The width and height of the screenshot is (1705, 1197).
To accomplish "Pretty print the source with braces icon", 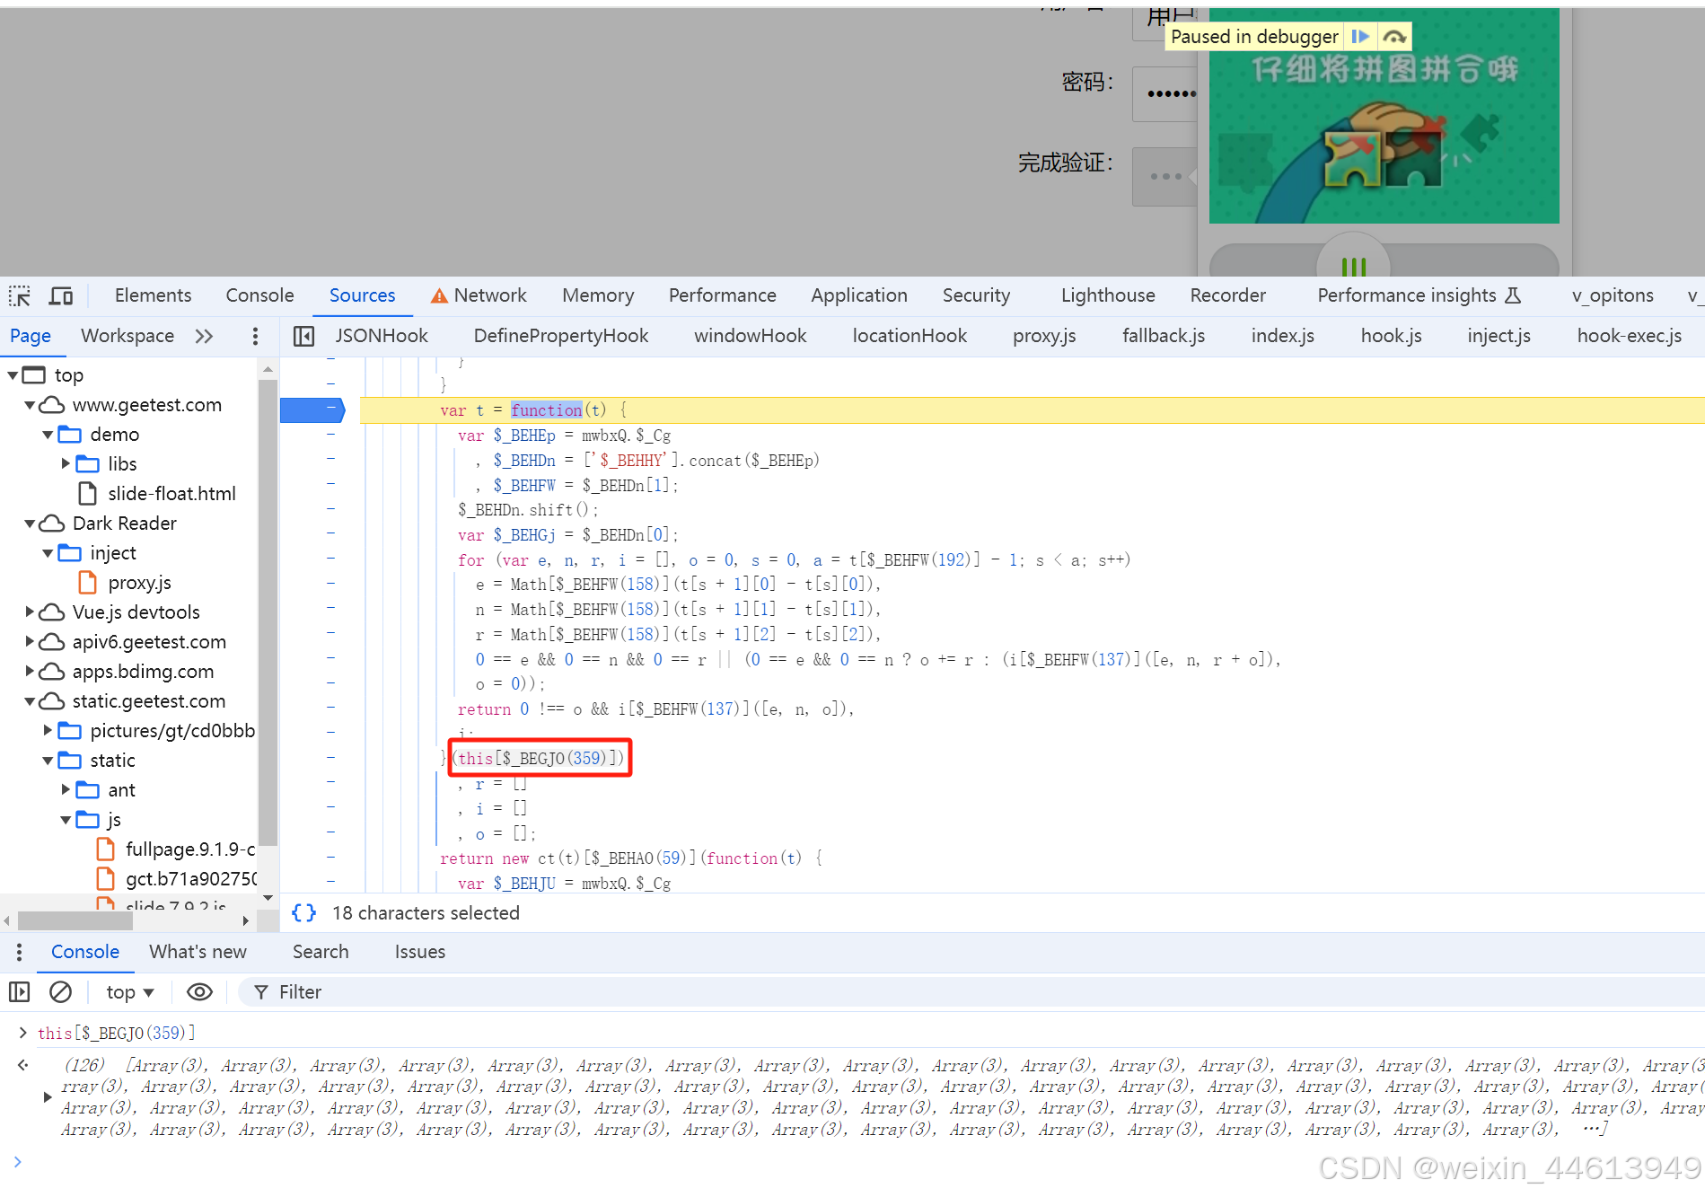I will tap(303, 913).
